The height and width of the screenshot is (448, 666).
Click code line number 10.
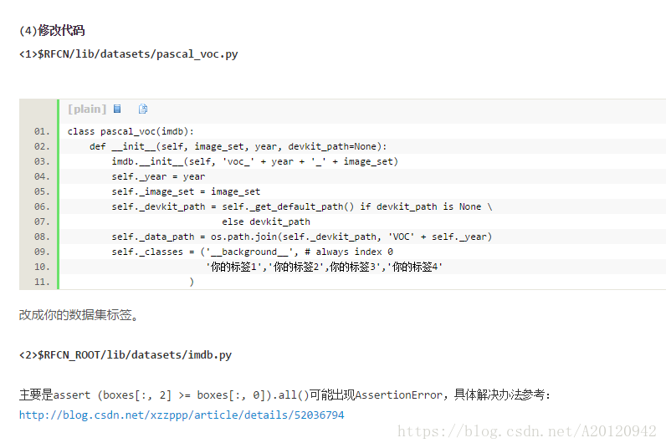(42, 267)
